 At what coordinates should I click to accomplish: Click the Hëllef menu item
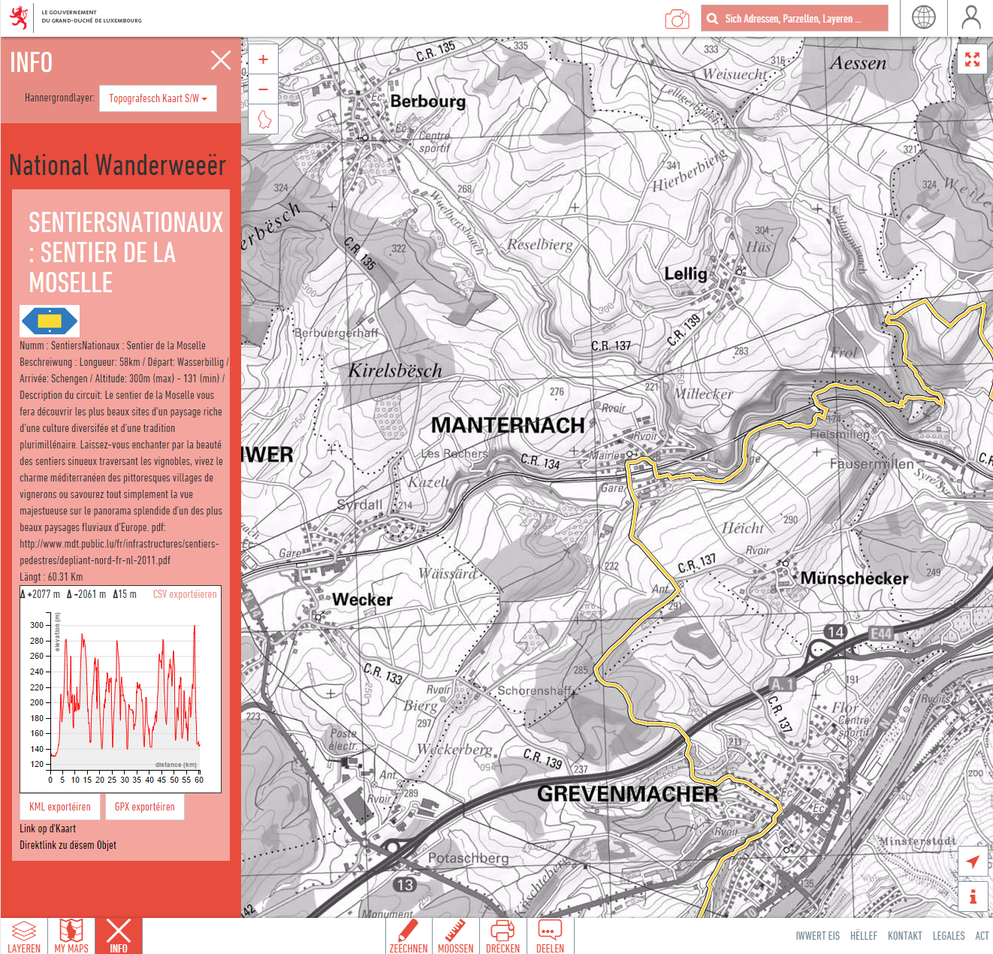(864, 935)
